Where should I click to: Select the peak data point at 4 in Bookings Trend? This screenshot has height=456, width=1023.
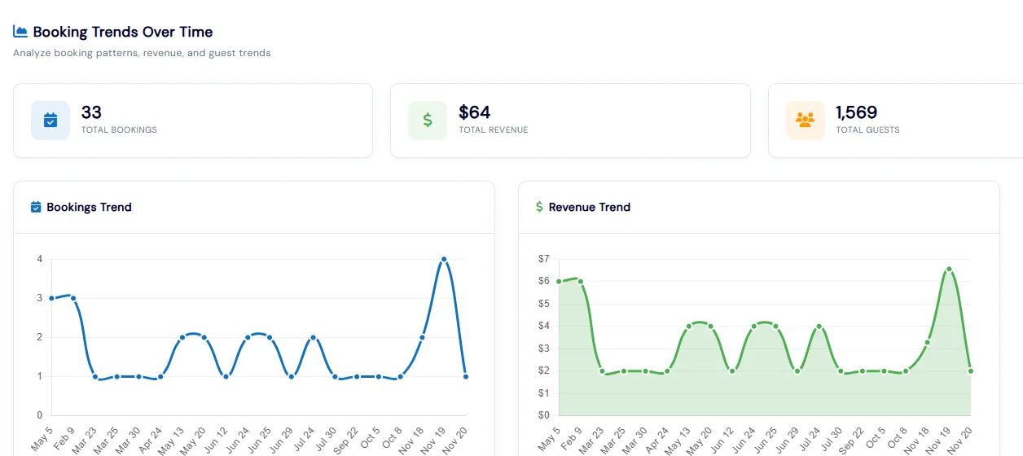coord(444,259)
